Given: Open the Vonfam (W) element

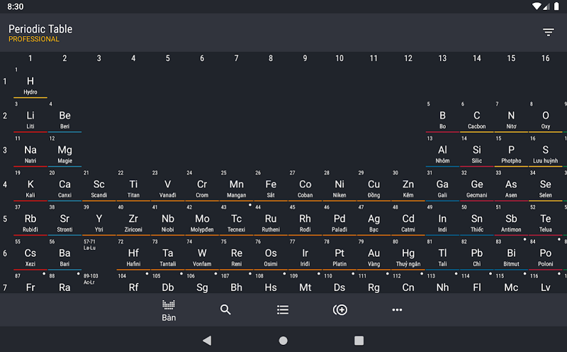Looking at the screenshot, I should [x=202, y=254].
